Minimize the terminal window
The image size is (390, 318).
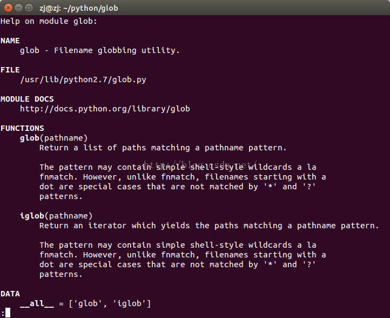click(x=19, y=8)
